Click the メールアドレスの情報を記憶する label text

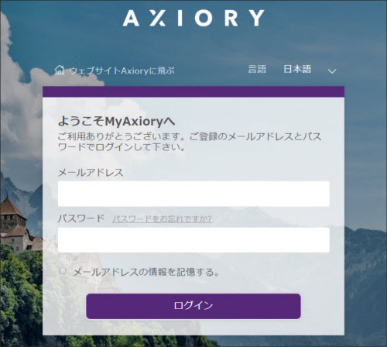[x=146, y=272]
